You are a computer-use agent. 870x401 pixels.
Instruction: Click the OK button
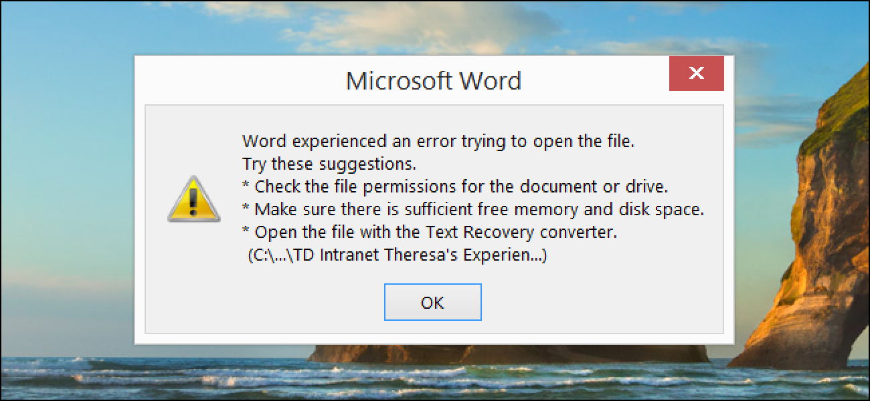click(x=432, y=302)
